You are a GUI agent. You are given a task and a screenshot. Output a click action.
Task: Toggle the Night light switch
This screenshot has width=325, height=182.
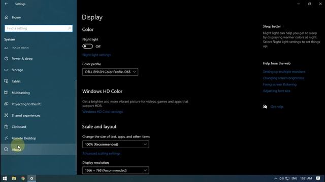point(87,46)
